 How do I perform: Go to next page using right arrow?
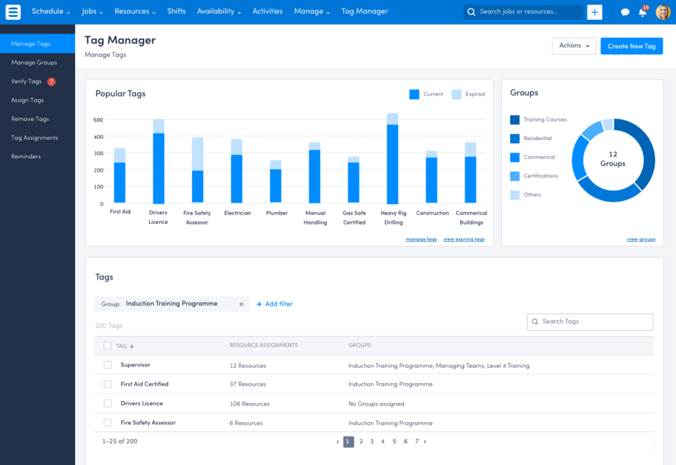click(x=424, y=441)
